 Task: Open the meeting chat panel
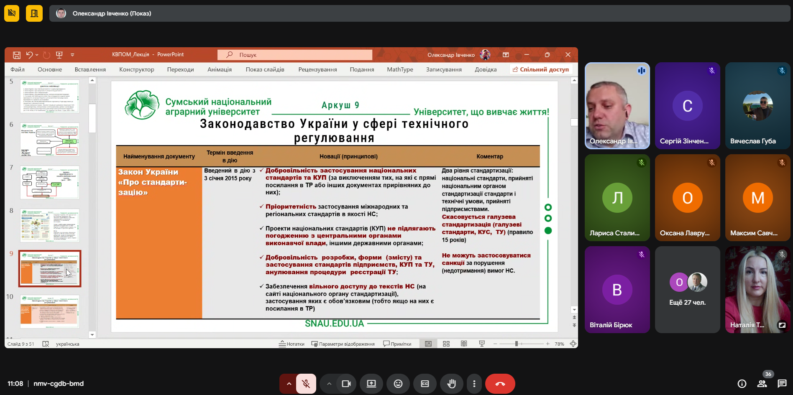[x=782, y=384]
